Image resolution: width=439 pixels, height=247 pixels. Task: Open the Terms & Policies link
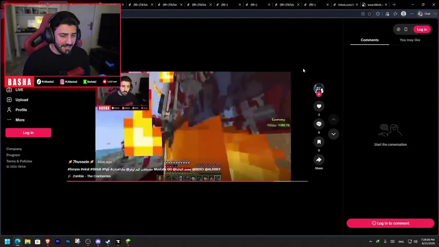coord(19,161)
